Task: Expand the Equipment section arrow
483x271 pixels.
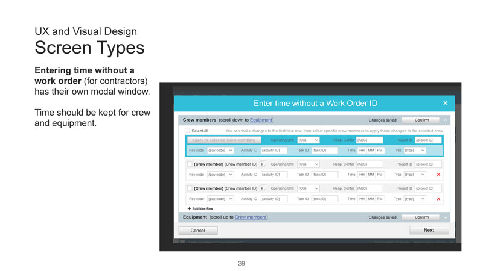Action: coord(446,217)
